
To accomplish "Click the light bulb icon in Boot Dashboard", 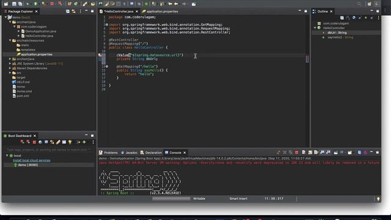I will [70, 142].
